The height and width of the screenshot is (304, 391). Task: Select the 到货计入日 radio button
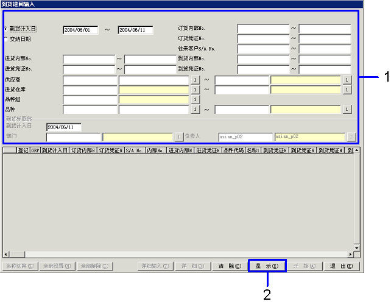click(x=6, y=29)
